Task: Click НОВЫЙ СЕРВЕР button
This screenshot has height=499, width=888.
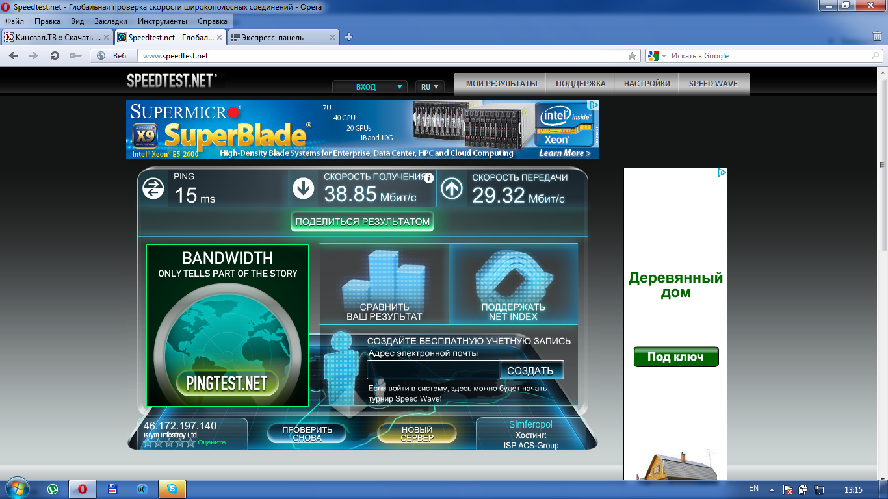Action: [417, 433]
